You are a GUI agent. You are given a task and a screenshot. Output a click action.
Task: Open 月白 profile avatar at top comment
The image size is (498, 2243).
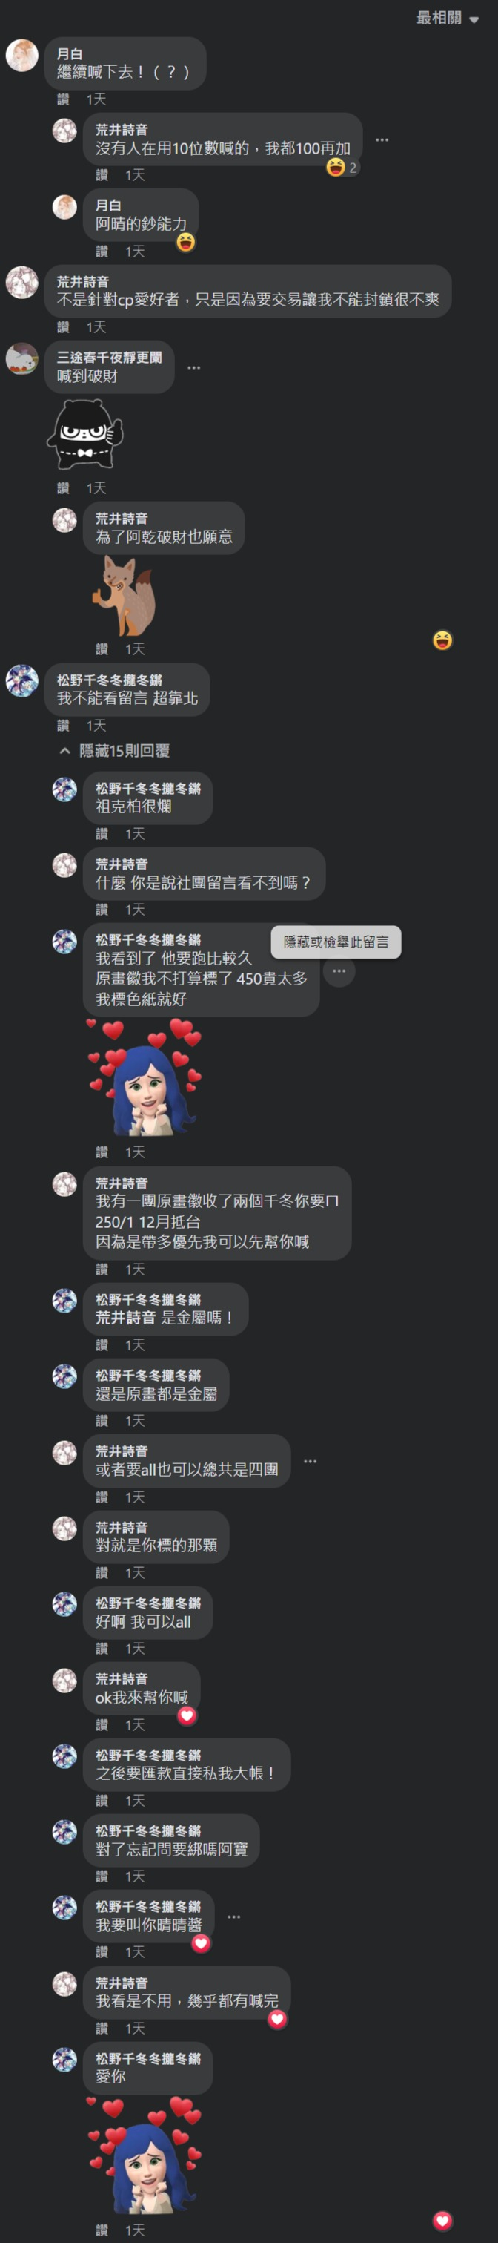tap(21, 56)
